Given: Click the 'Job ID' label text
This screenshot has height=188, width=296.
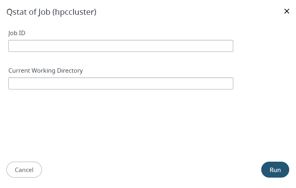Looking at the screenshot, I should 17,33.
